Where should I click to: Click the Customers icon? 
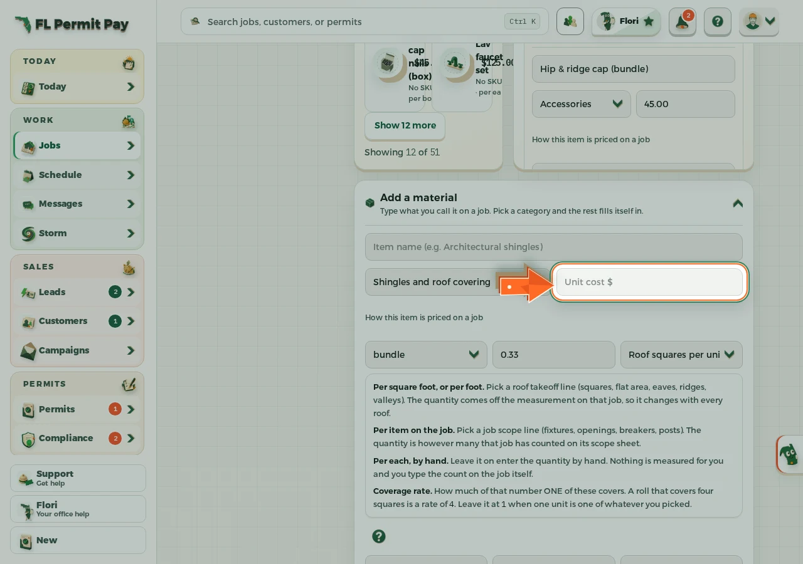(x=28, y=322)
